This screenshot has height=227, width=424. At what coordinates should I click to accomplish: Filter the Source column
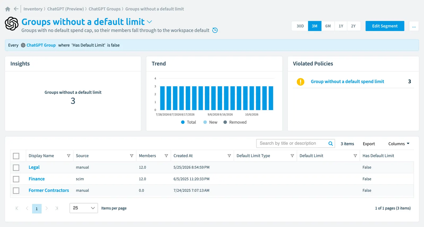click(132, 156)
